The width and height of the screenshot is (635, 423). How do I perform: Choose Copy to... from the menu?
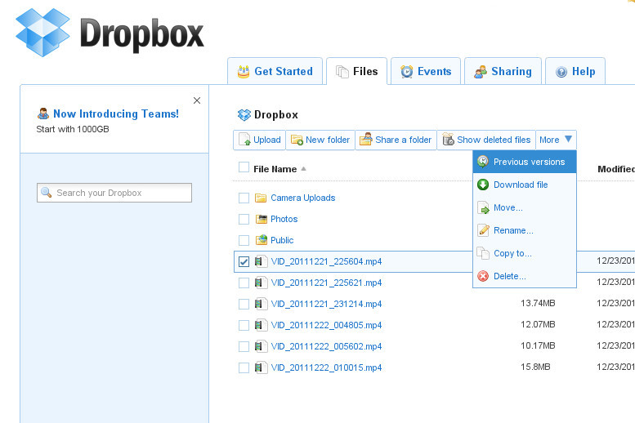pos(525,253)
